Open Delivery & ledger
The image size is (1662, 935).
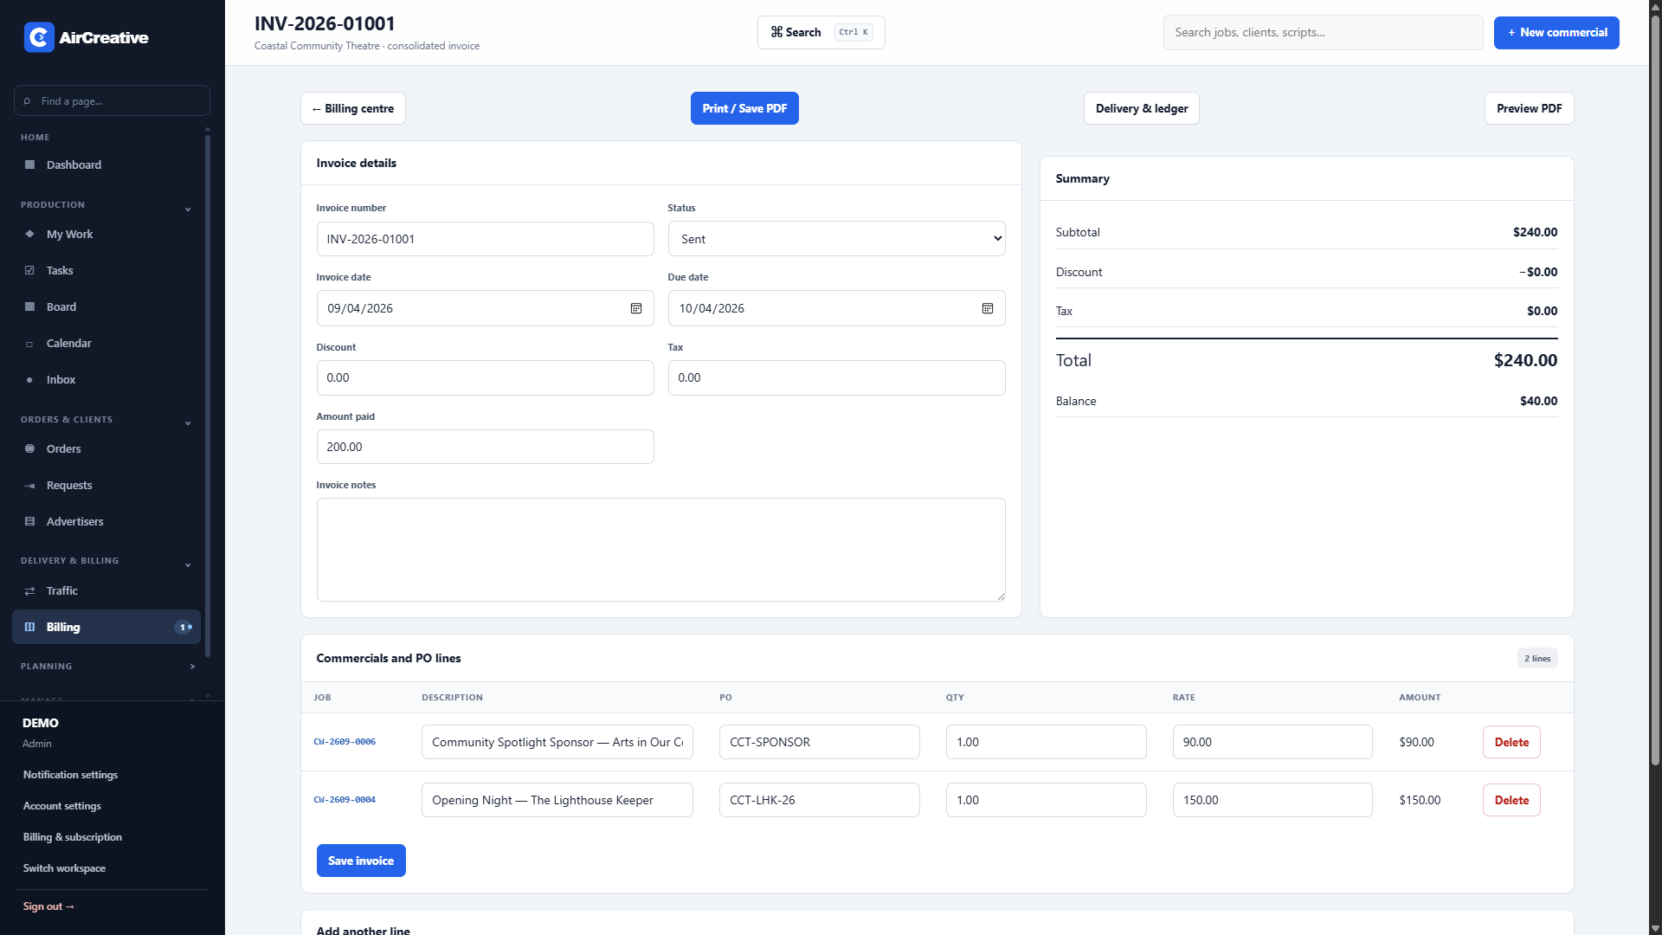click(x=1142, y=108)
